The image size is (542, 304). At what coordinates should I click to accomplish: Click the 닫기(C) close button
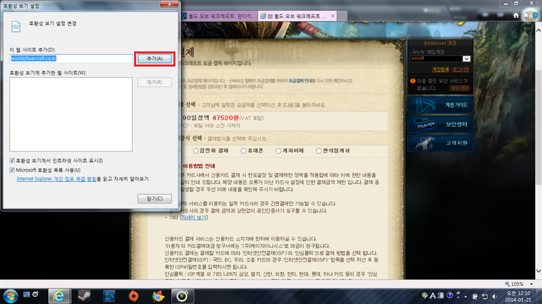coord(154,199)
